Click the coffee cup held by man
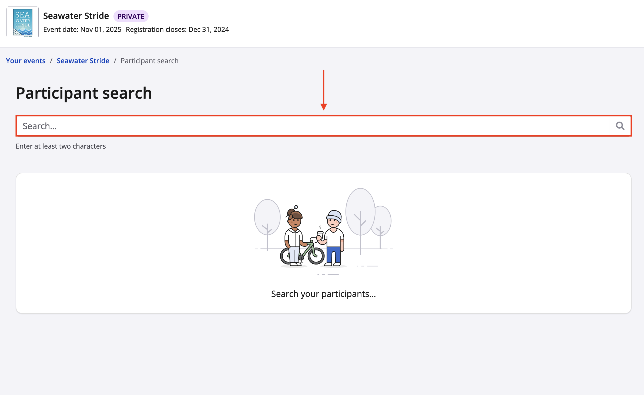This screenshot has height=395, width=644. tap(320, 235)
